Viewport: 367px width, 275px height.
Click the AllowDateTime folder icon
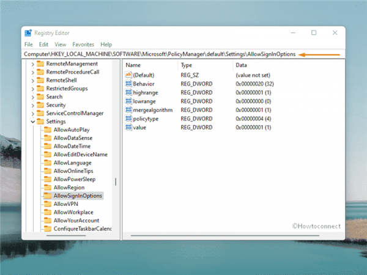point(48,146)
